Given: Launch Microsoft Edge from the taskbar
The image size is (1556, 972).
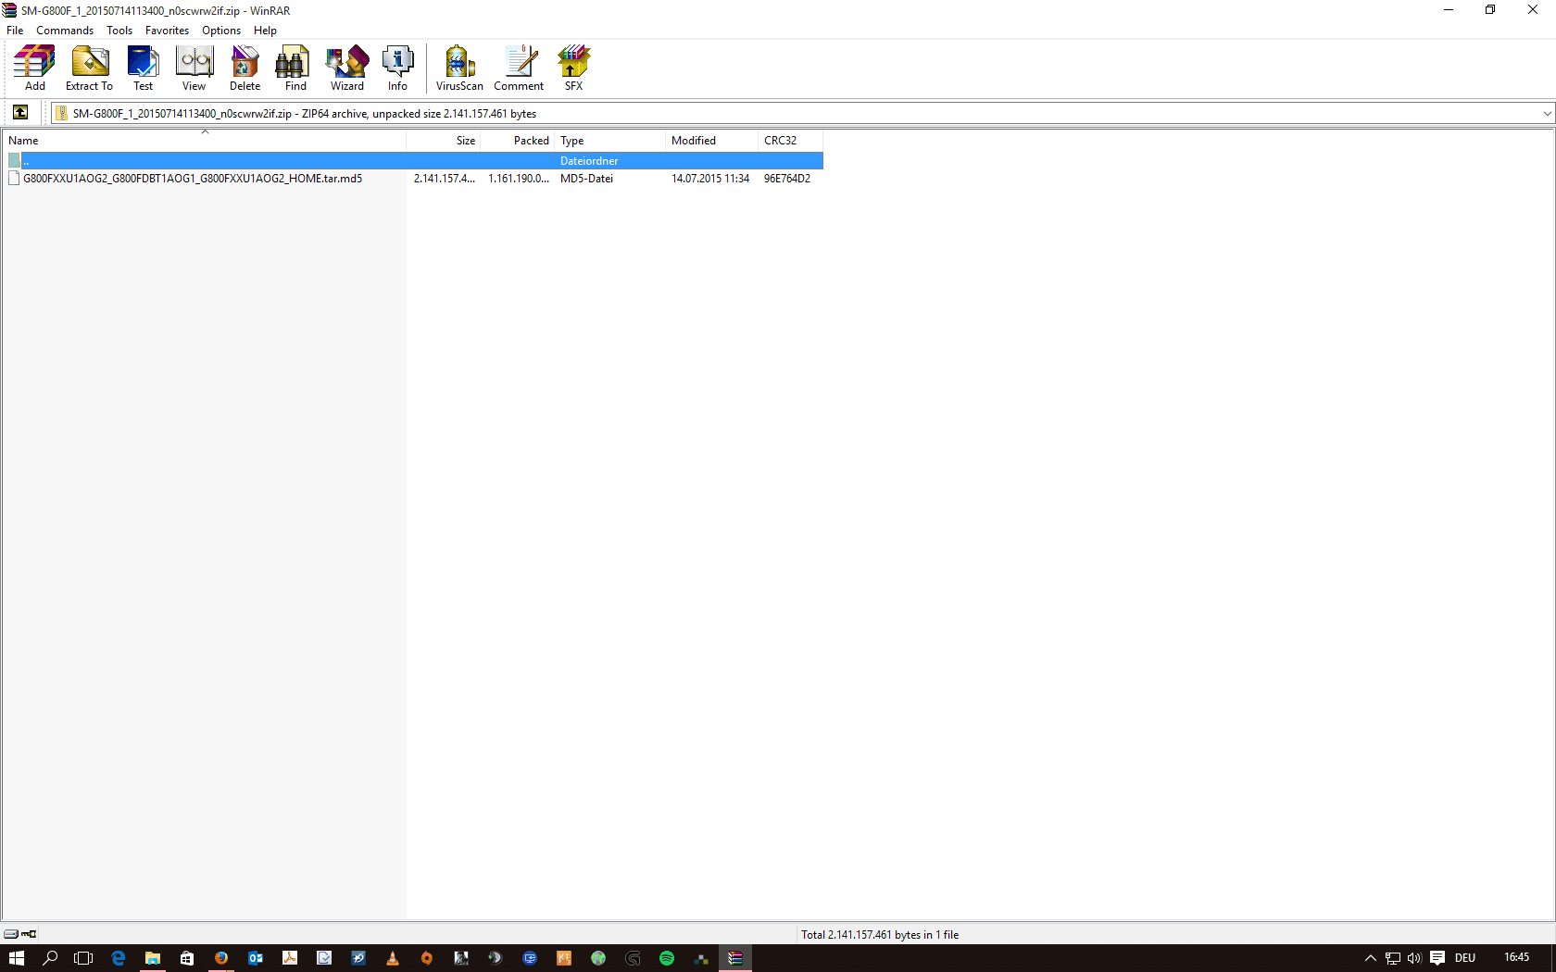Looking at the screenshot, I should (118, 958).
